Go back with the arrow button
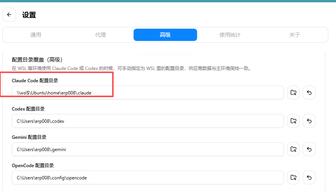 pos(9,15)
